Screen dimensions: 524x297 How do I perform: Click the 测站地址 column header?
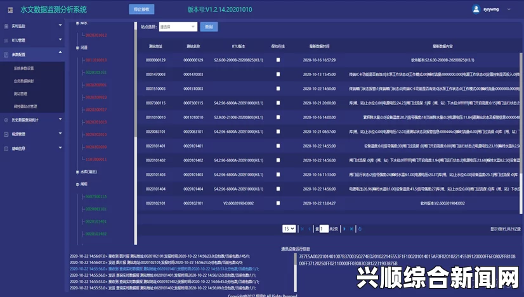[155, 46]
